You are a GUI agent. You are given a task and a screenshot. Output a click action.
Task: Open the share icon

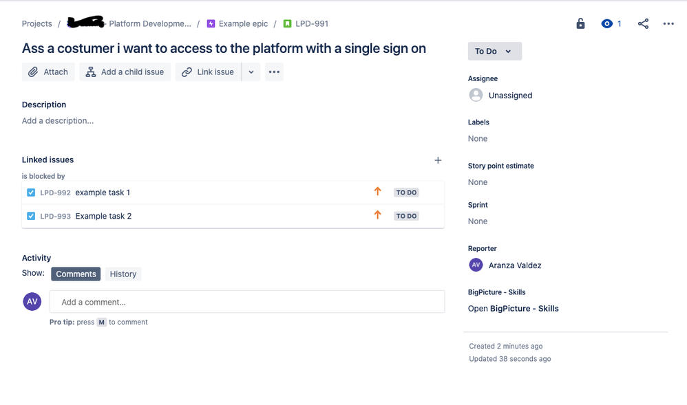click(643, 23)
